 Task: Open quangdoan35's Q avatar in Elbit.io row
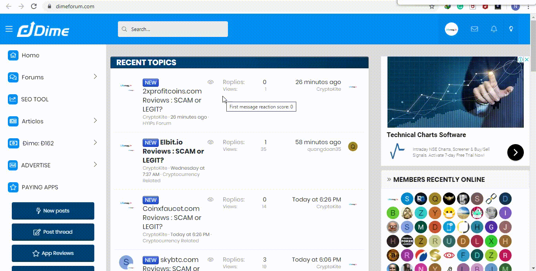coord(353,146)
